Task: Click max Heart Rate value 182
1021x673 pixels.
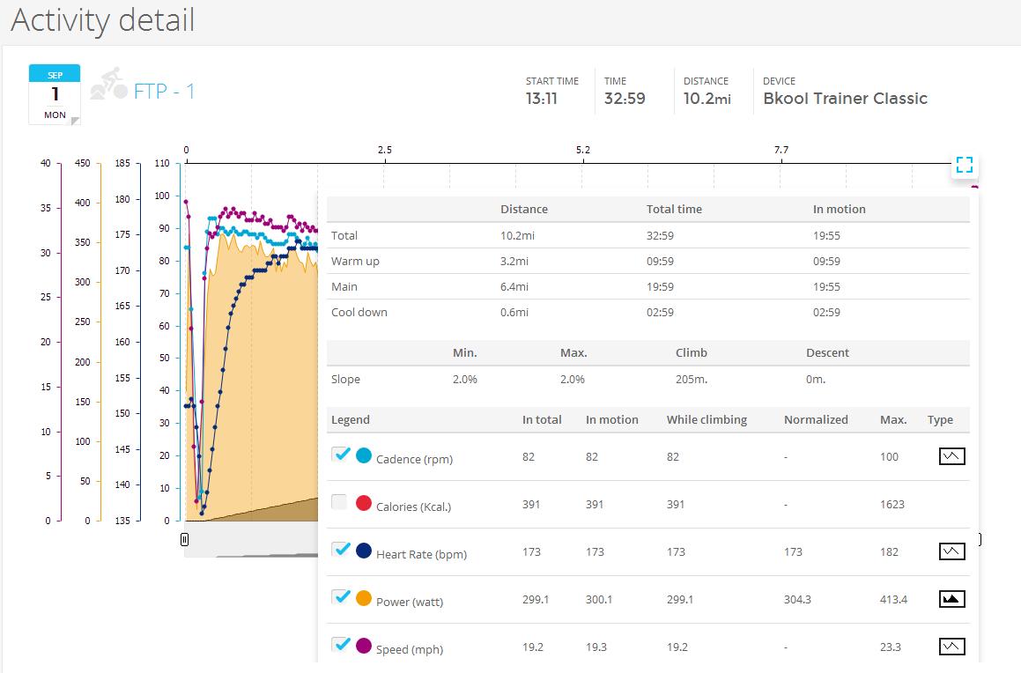Action: 889,552
